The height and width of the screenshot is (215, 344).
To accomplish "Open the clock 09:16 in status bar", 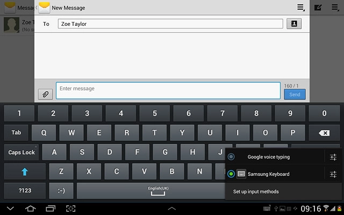I will click(311, 209).
